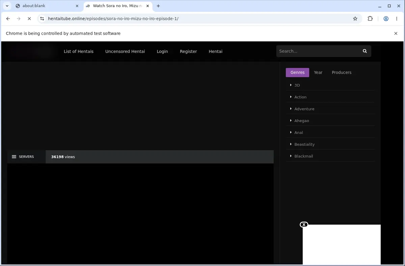Bookmark this page with the star icon
The width and height of the screenshot is (405, 266).
tap(355, 19)
